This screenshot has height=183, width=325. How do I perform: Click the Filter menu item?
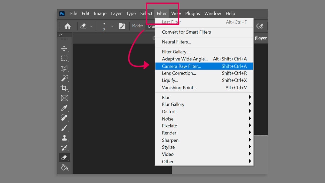[162, 14]
